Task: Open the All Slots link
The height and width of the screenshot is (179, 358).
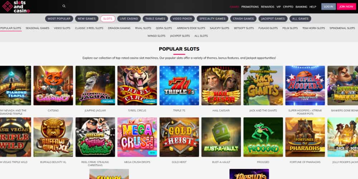Action: pyautogui.click(x=201, y=36)
